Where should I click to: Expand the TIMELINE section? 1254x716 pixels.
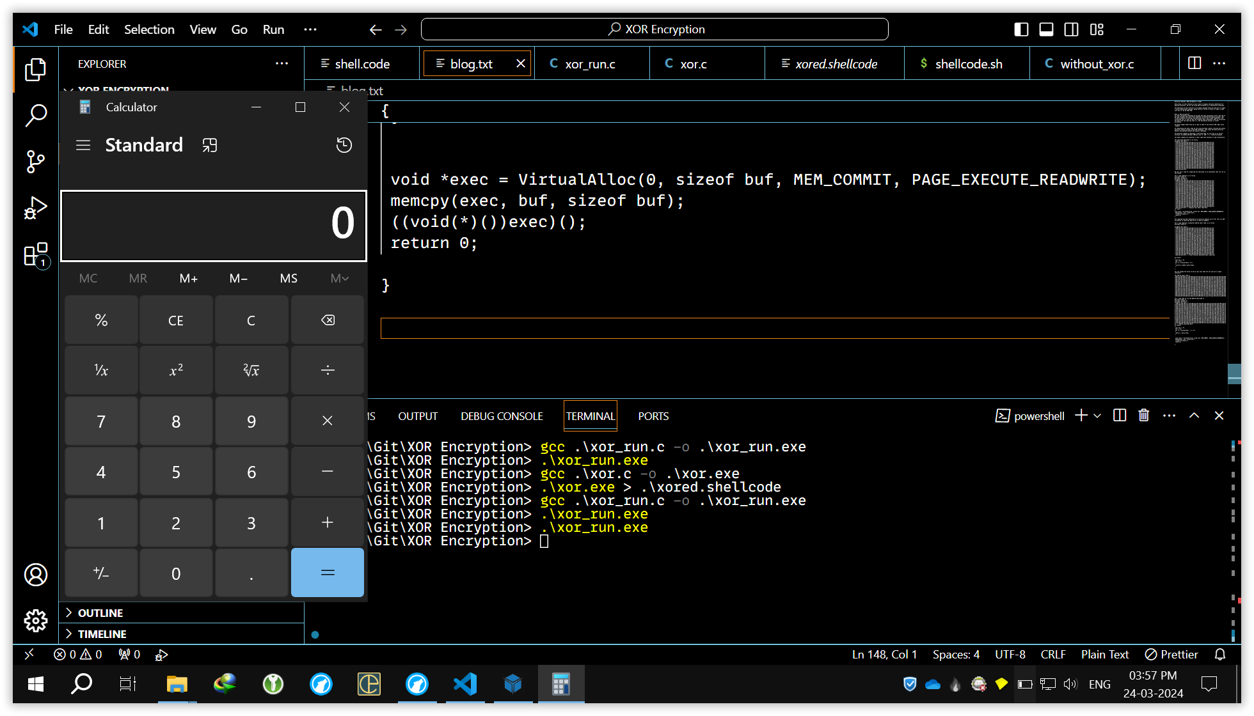(x=182, y=634)
